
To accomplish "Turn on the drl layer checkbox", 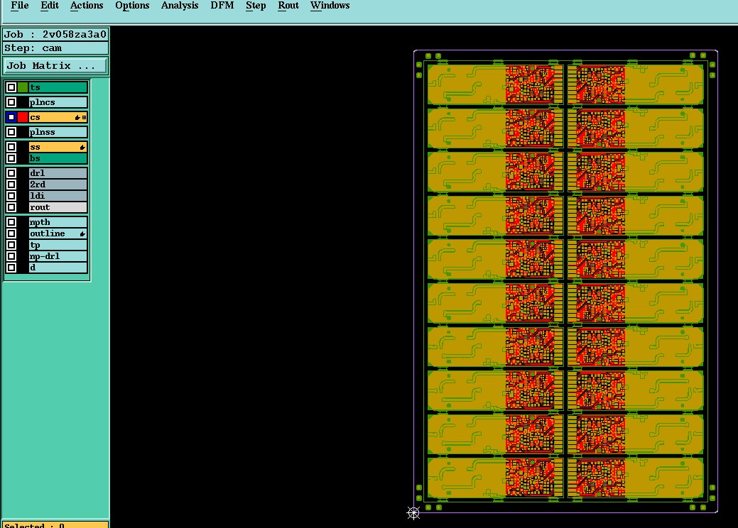I will pyautogui.click(x=11, y=173).
